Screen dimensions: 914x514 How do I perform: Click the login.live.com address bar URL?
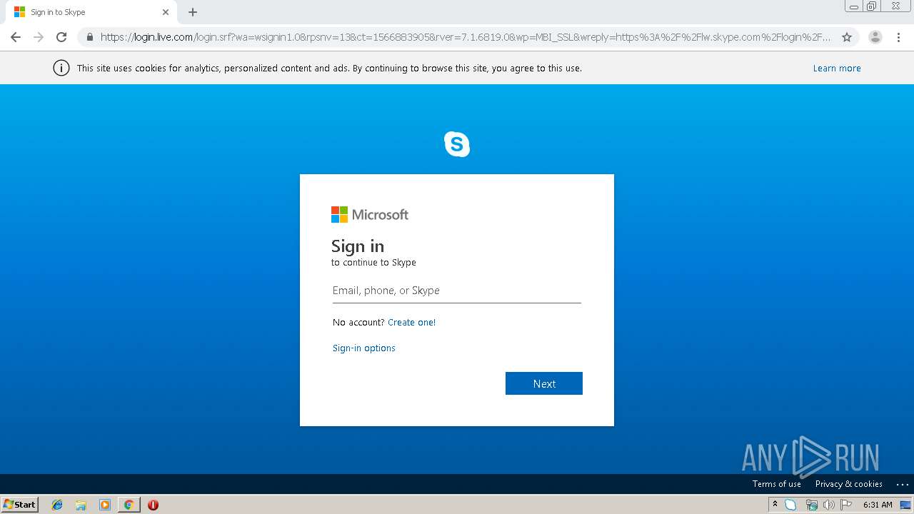pyautogui.click(x=465, y=37)
